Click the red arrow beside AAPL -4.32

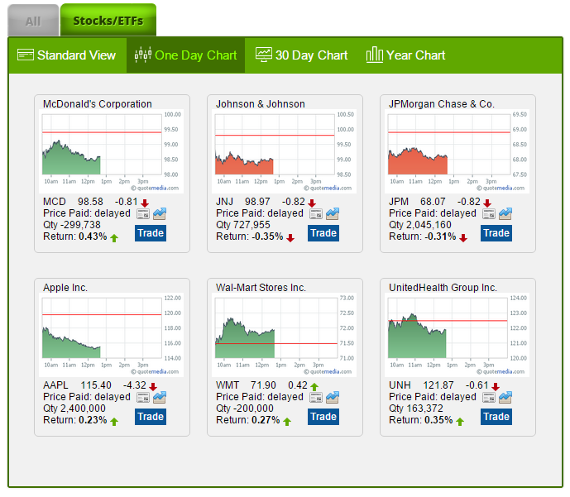point(153,386)
